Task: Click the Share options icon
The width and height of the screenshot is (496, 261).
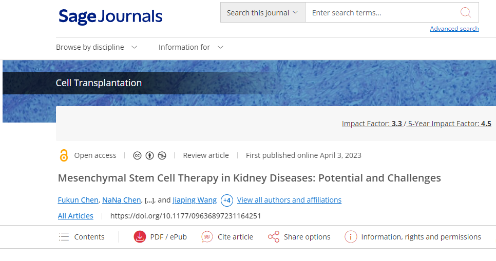Action: (x=274, y=237)
